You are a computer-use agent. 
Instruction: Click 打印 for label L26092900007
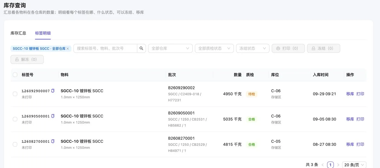tap(360, 94)
